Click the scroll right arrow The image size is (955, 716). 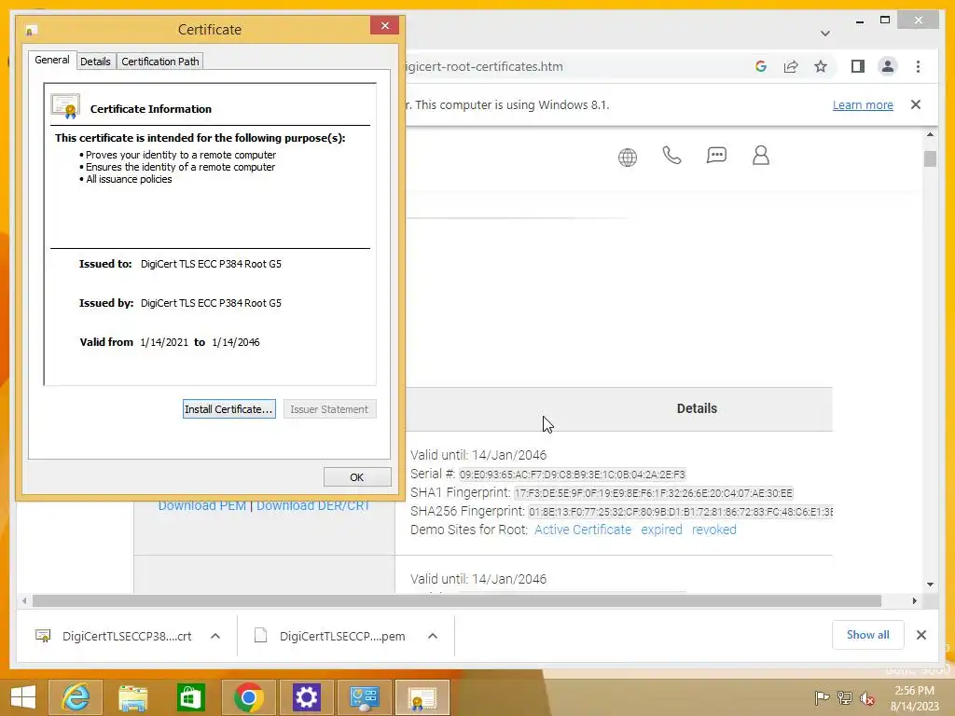[914, 601]
